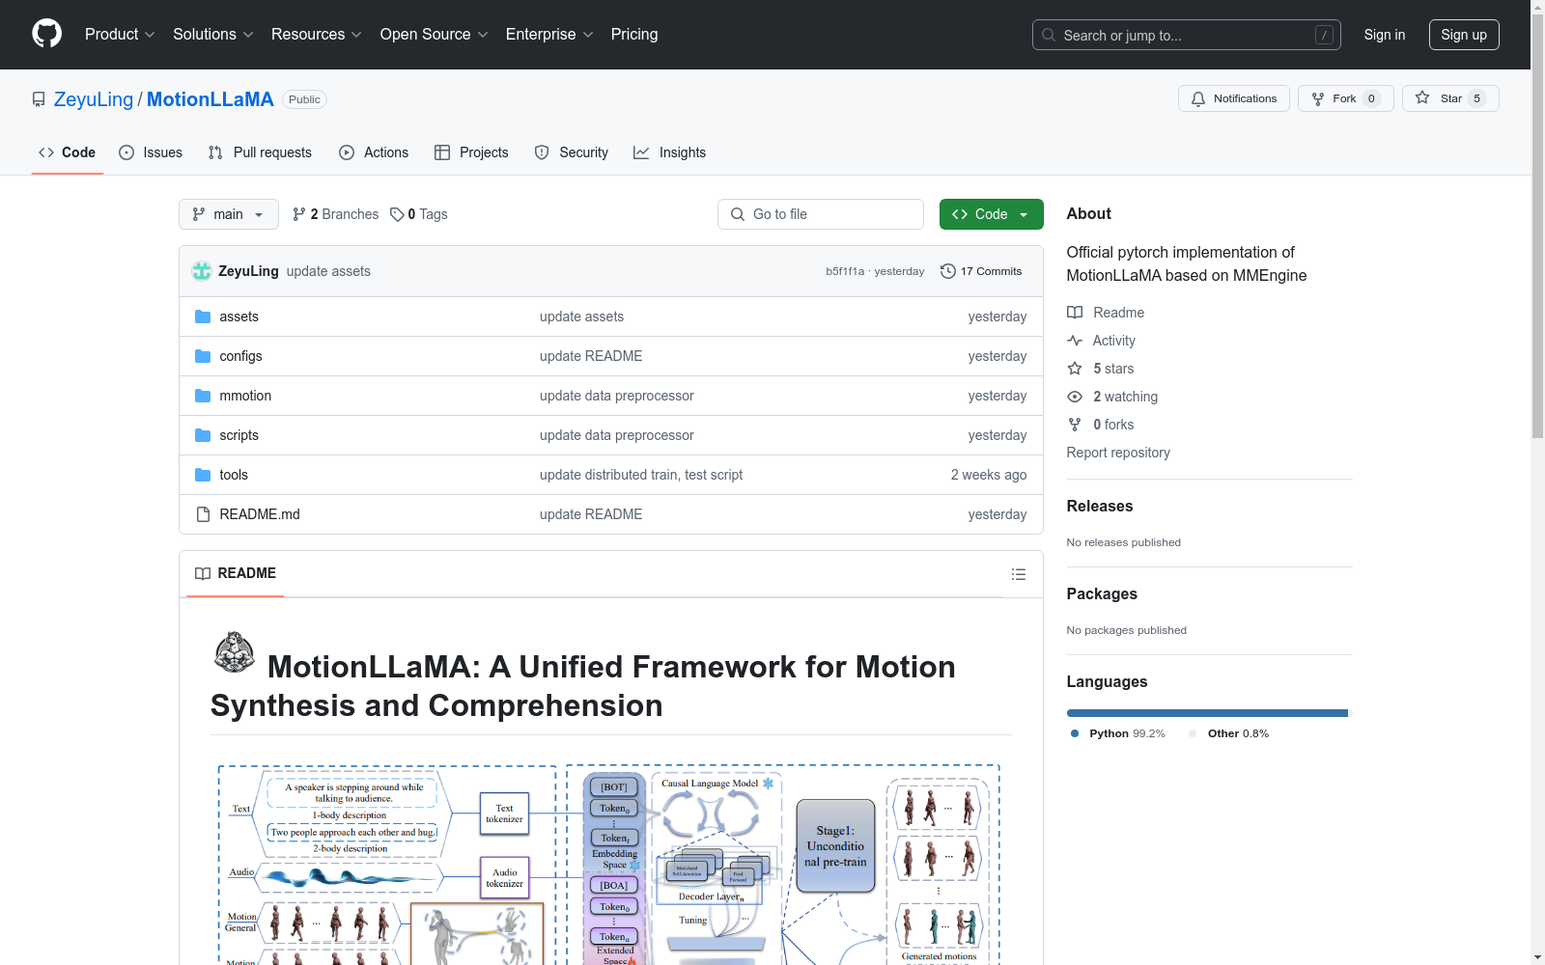
Task: Click the Activity pulse icon in About
Action: pos(1075,341)
